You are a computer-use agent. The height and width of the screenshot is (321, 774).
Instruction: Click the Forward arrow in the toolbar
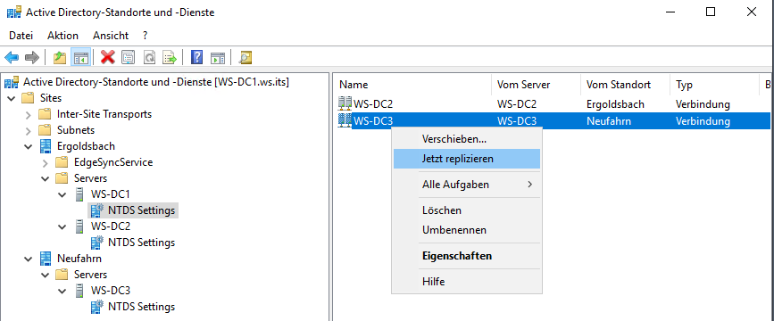coord(31,58)
